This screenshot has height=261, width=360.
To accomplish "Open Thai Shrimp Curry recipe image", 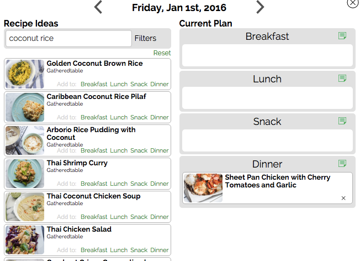I will 25,174.
